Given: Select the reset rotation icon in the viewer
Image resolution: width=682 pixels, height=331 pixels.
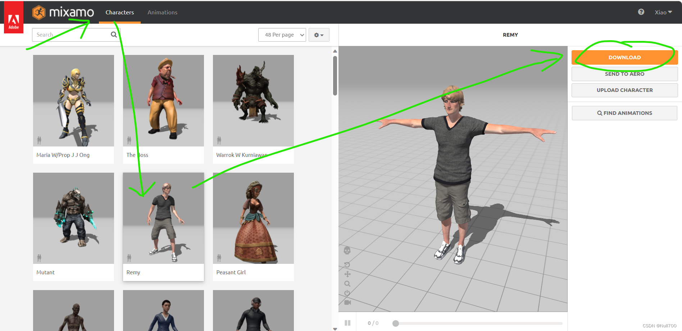Looking at the screenshot, I should tap(347, 265).
